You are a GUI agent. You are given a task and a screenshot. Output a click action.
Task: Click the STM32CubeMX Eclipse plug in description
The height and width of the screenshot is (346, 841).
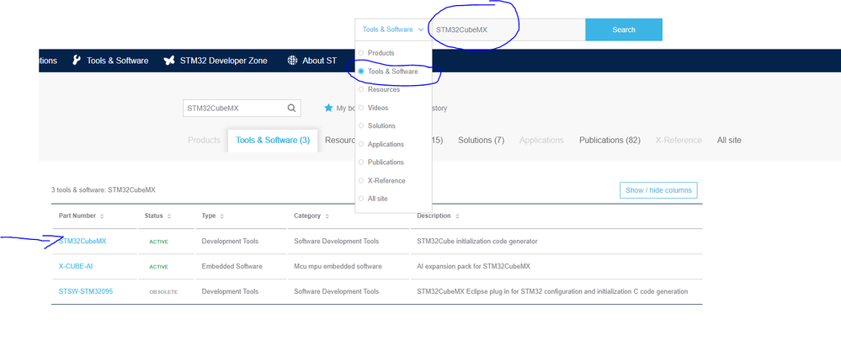click(552, 291)
